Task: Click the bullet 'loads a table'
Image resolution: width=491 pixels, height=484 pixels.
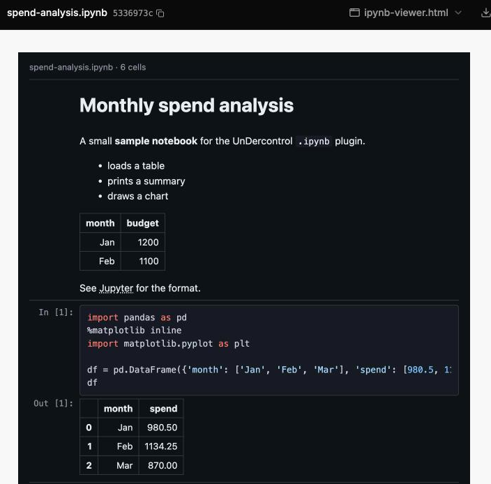Action: [136, 165]
